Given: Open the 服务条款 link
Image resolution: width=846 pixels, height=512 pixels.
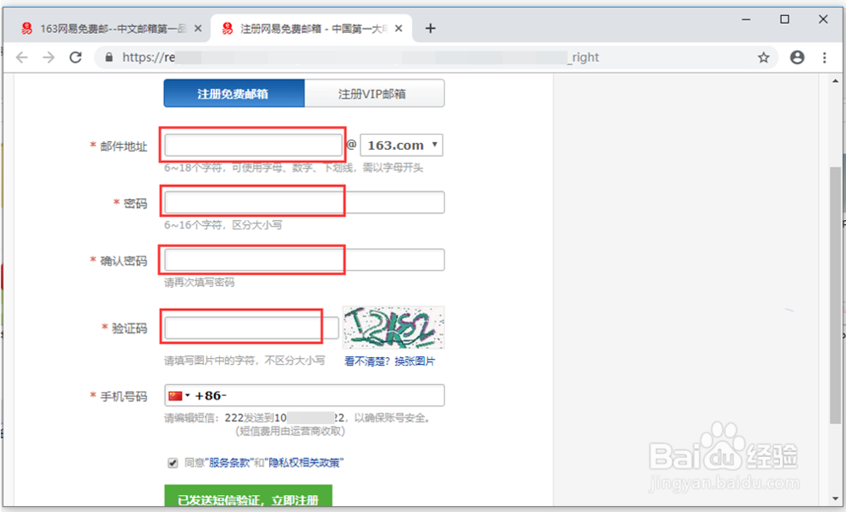Looking at the screenshot, I should [x=228, y=462].
